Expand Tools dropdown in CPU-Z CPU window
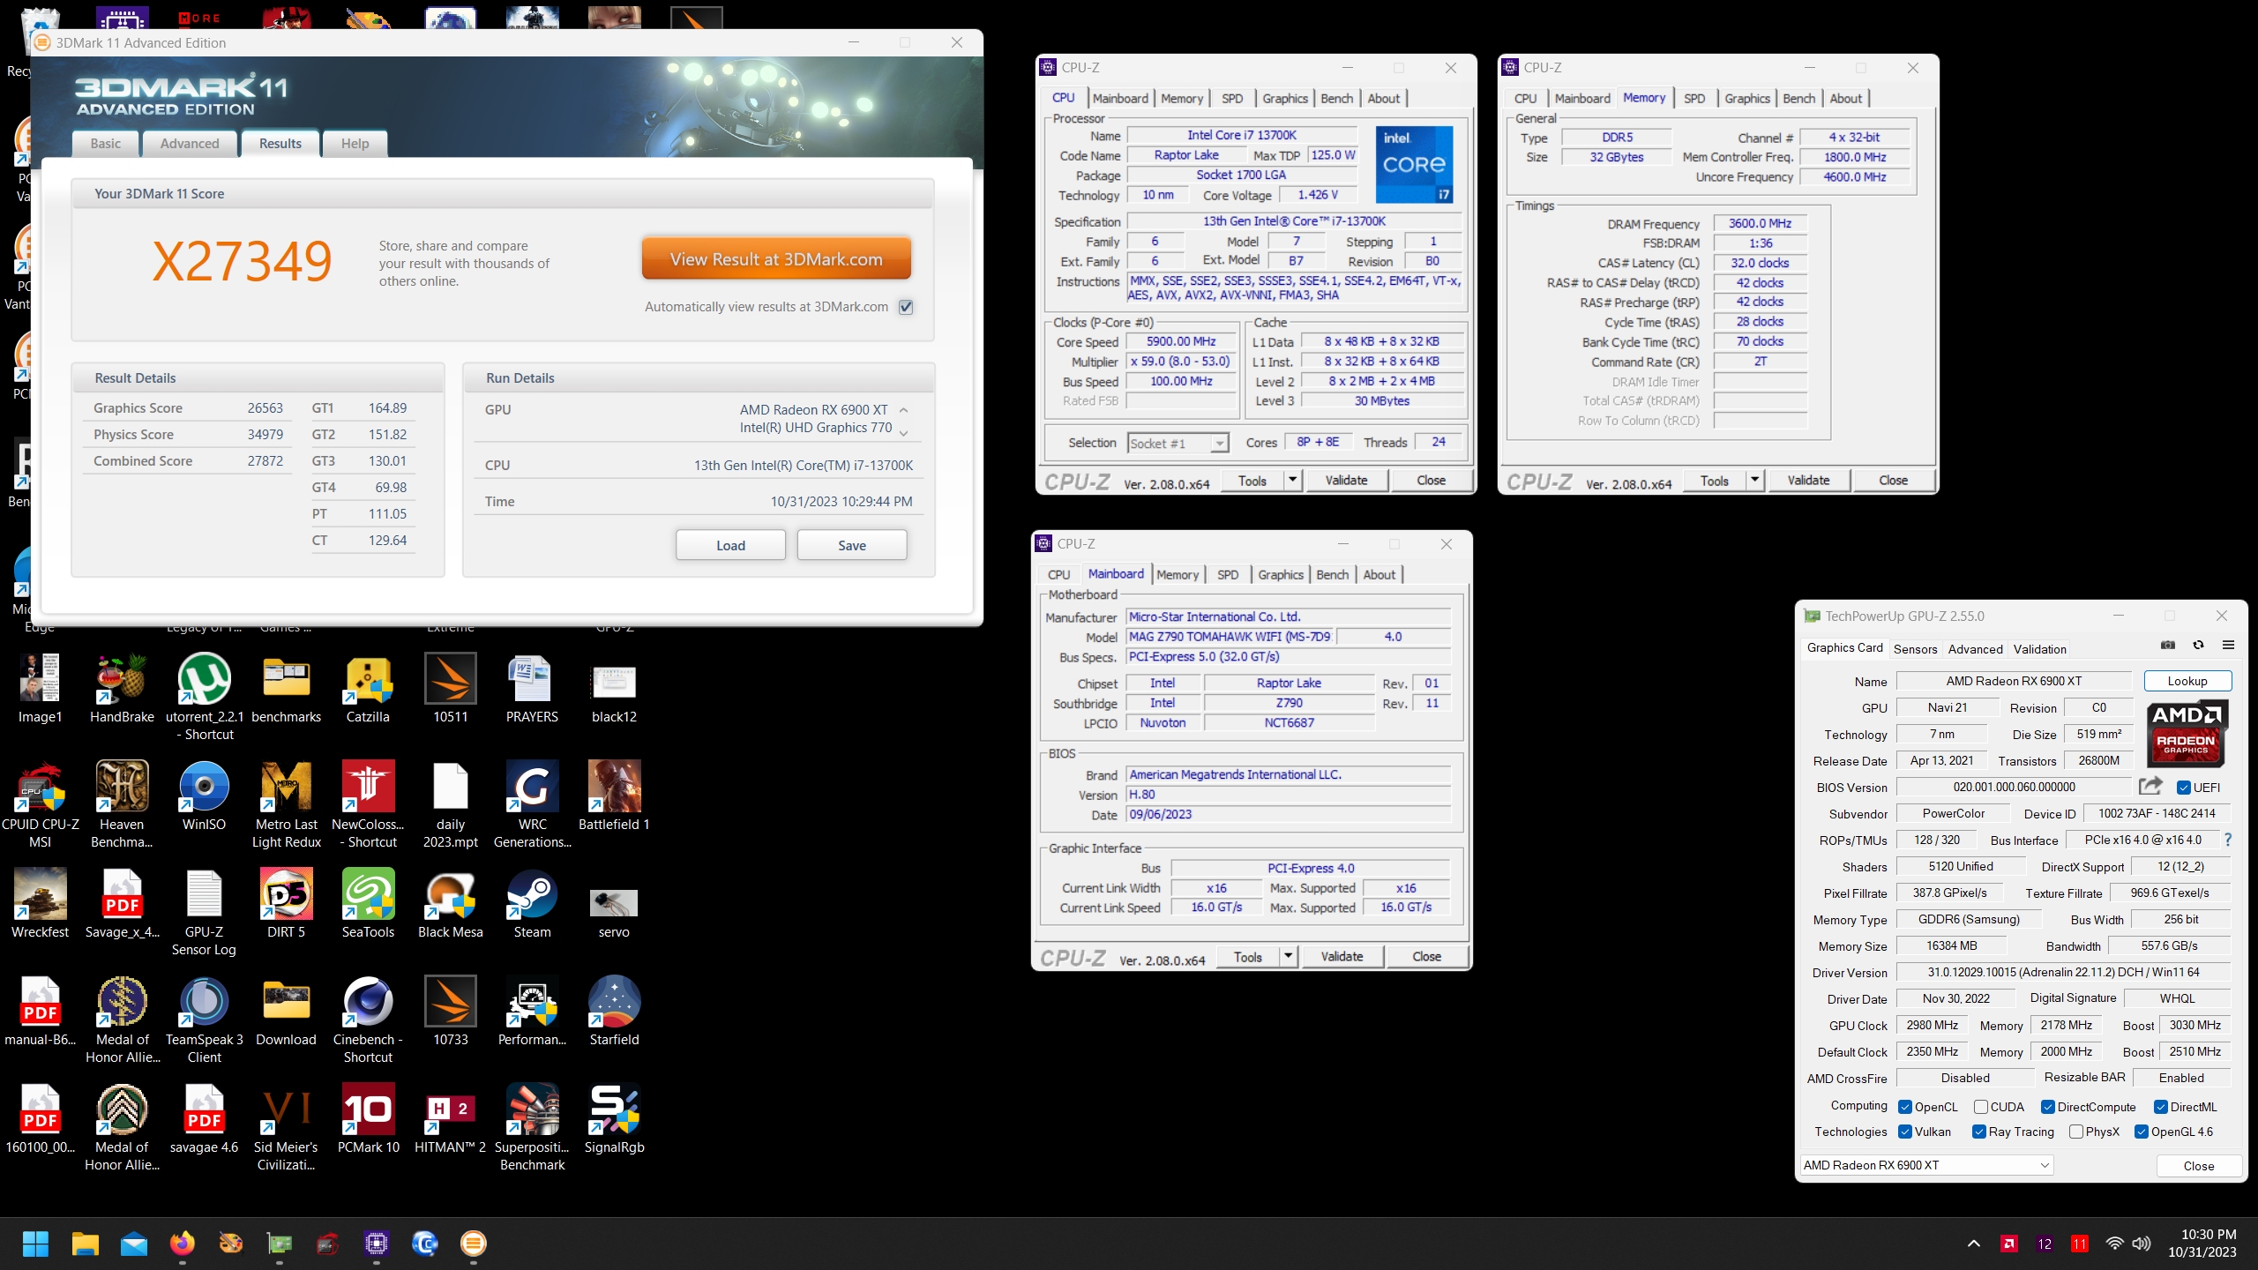The height and width of the screenshot is (1270, 2258). [x=1292, y=480]
